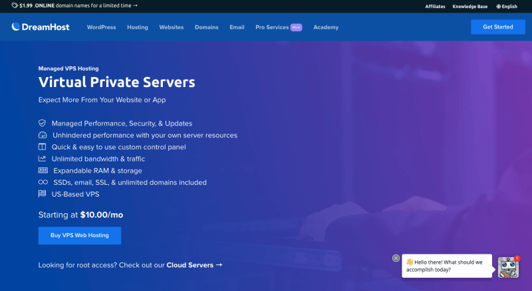Click the globe icon next to English
The width and height of the screenshot is (532, 291).
498,7
